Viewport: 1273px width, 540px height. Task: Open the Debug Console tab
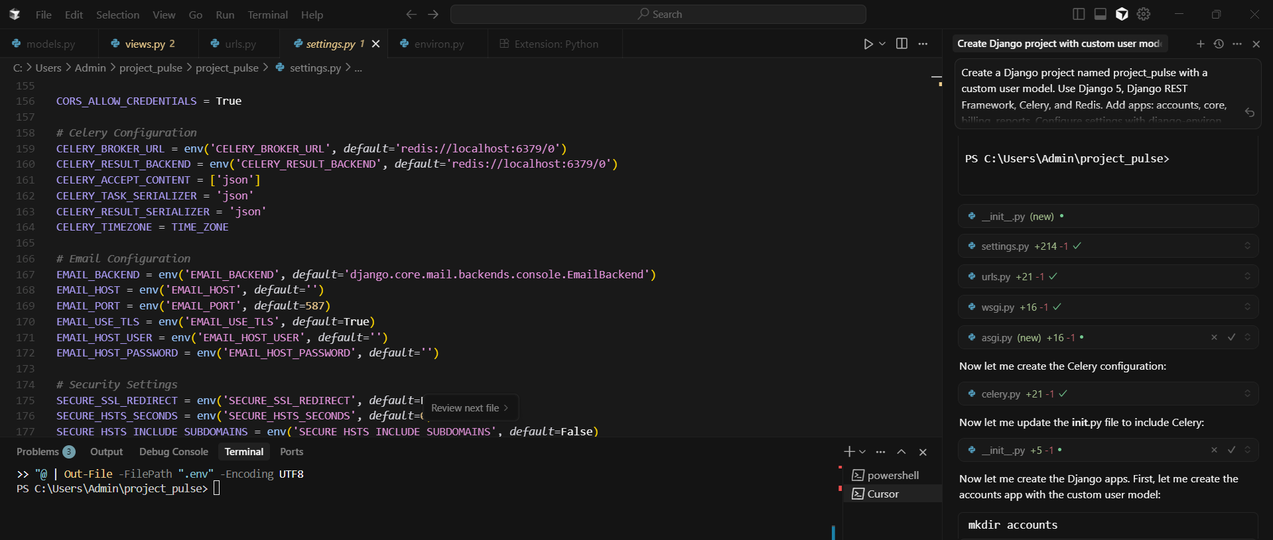tap(174, 452)
